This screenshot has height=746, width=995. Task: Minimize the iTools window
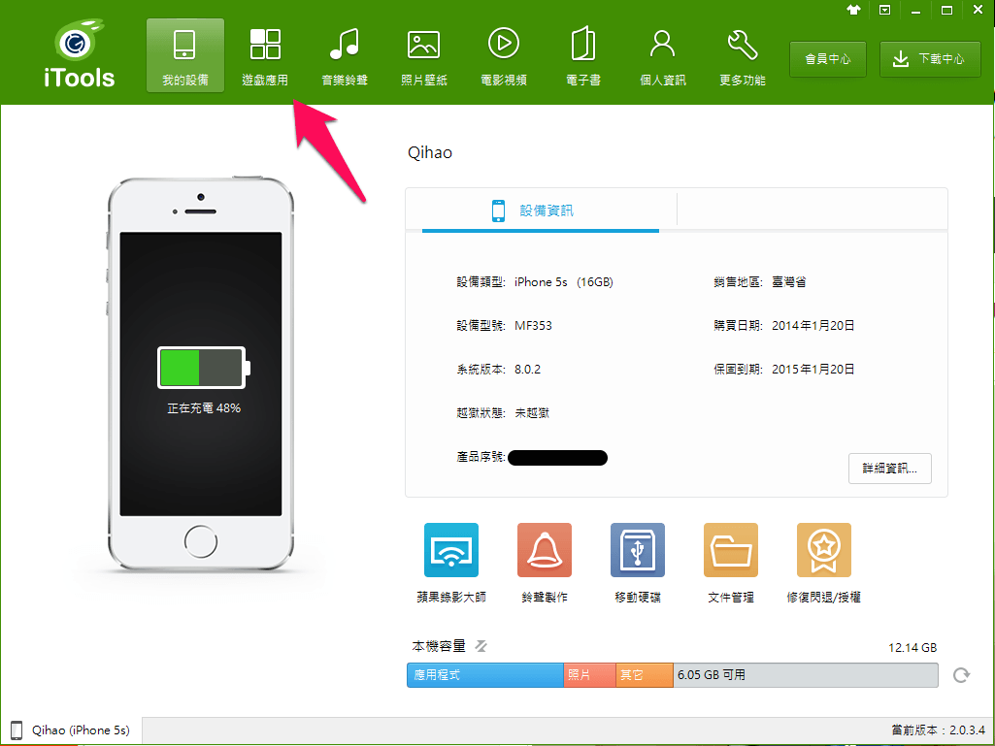pyautogui.click(x=915, y=10)
